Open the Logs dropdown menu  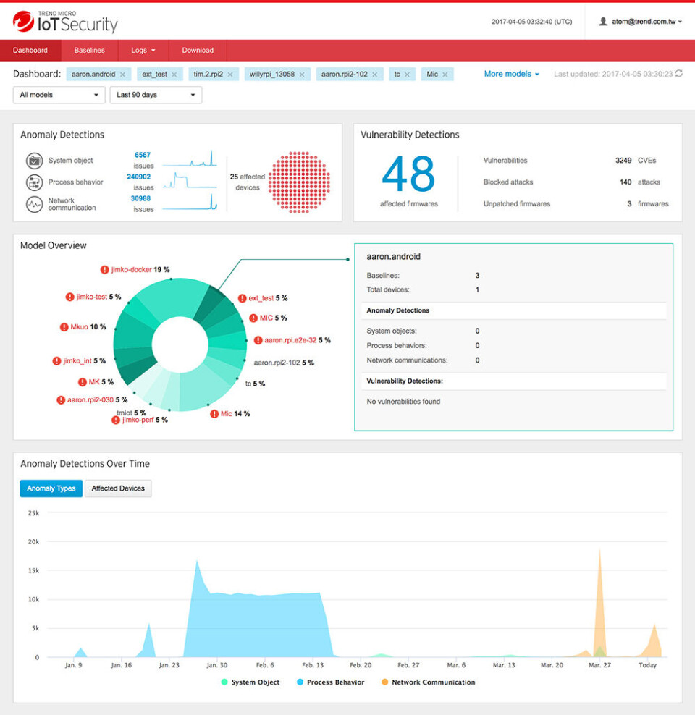143,50
